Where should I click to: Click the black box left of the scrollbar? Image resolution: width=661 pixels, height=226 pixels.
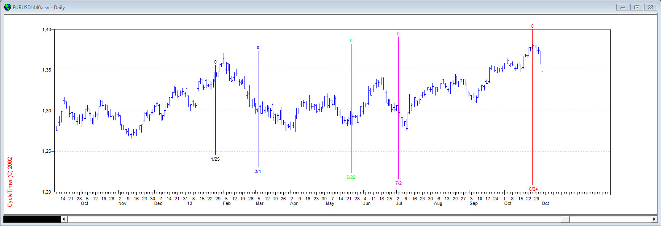(x=32, y=219)
